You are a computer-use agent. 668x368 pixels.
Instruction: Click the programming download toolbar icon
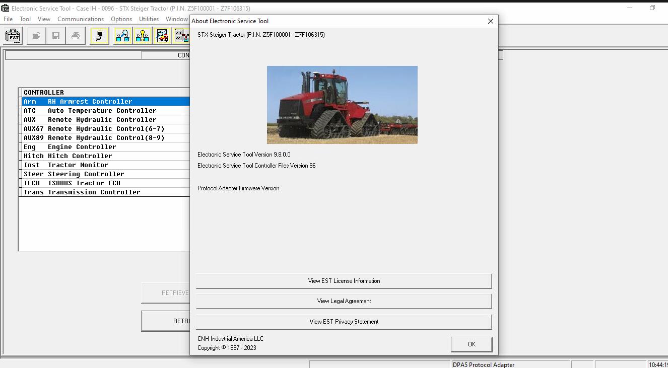point(181,36)
